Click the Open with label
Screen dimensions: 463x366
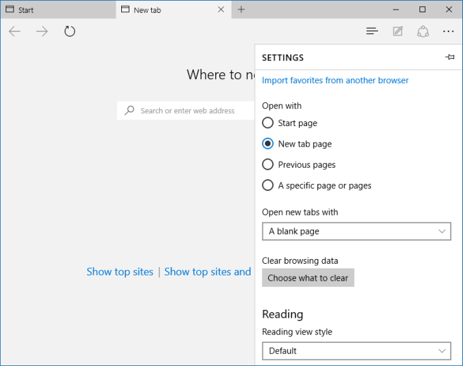pyautogui.click(x=282, y=106)
